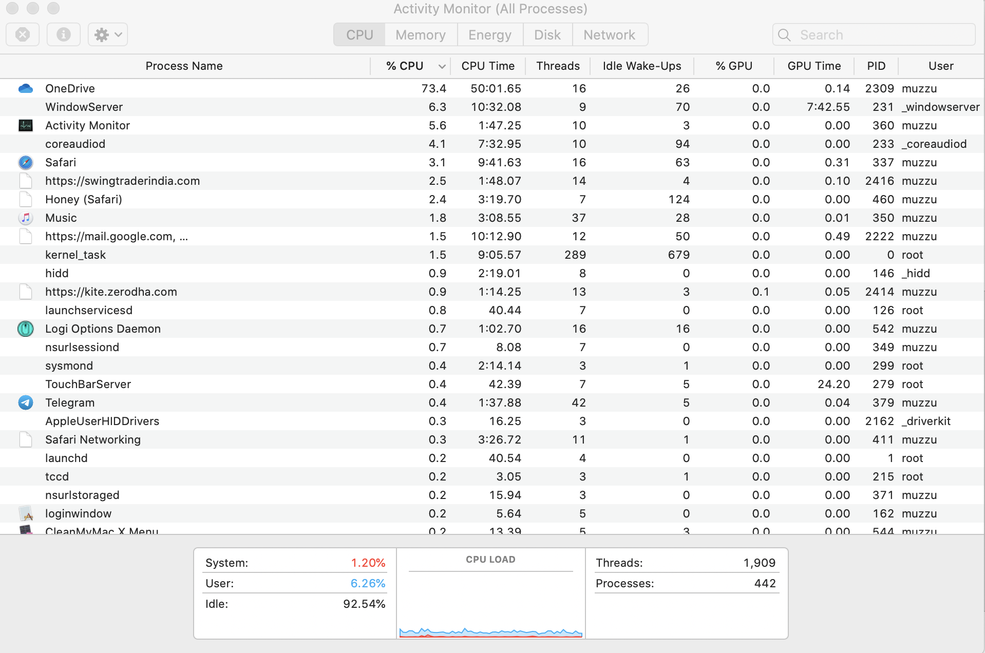Click the Honey (Safari) document icon

[26, 199]
